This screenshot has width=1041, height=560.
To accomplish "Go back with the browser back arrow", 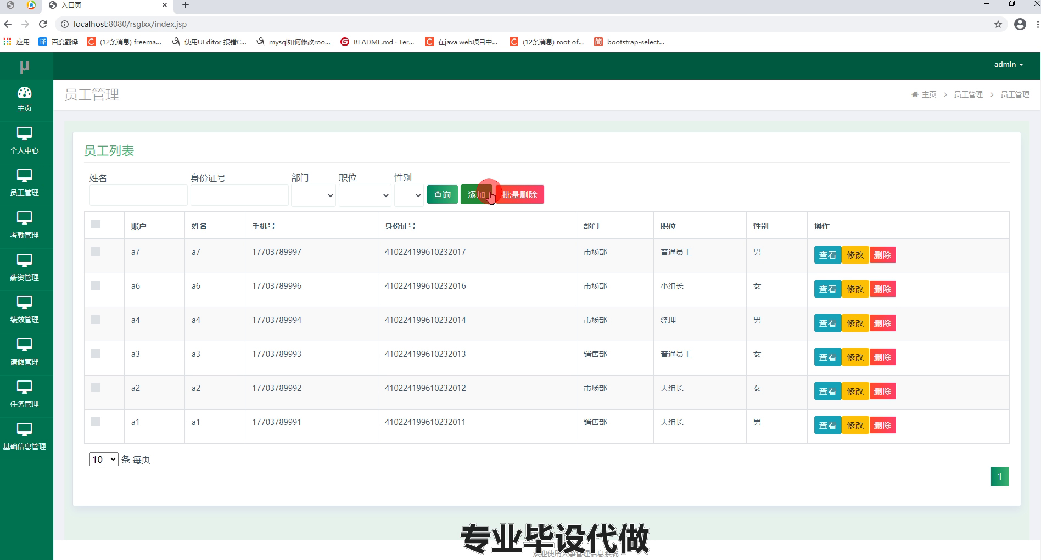I will pyautogui.click(x=8, y=24).
